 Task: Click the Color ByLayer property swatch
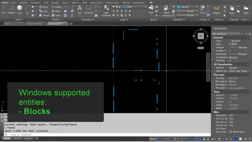230,41
